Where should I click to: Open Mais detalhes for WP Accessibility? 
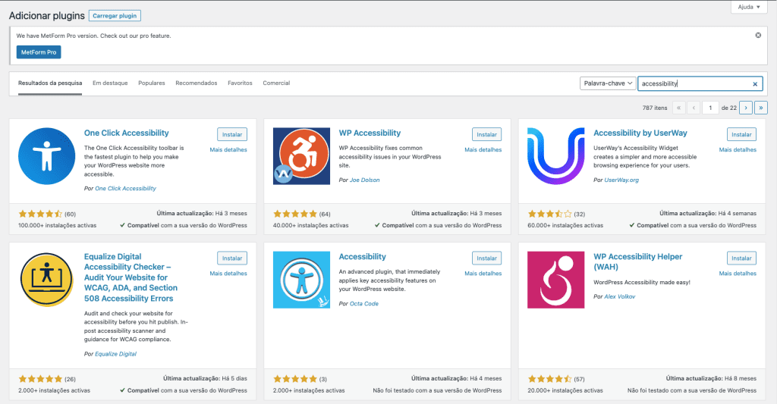[x=483, y=149]
